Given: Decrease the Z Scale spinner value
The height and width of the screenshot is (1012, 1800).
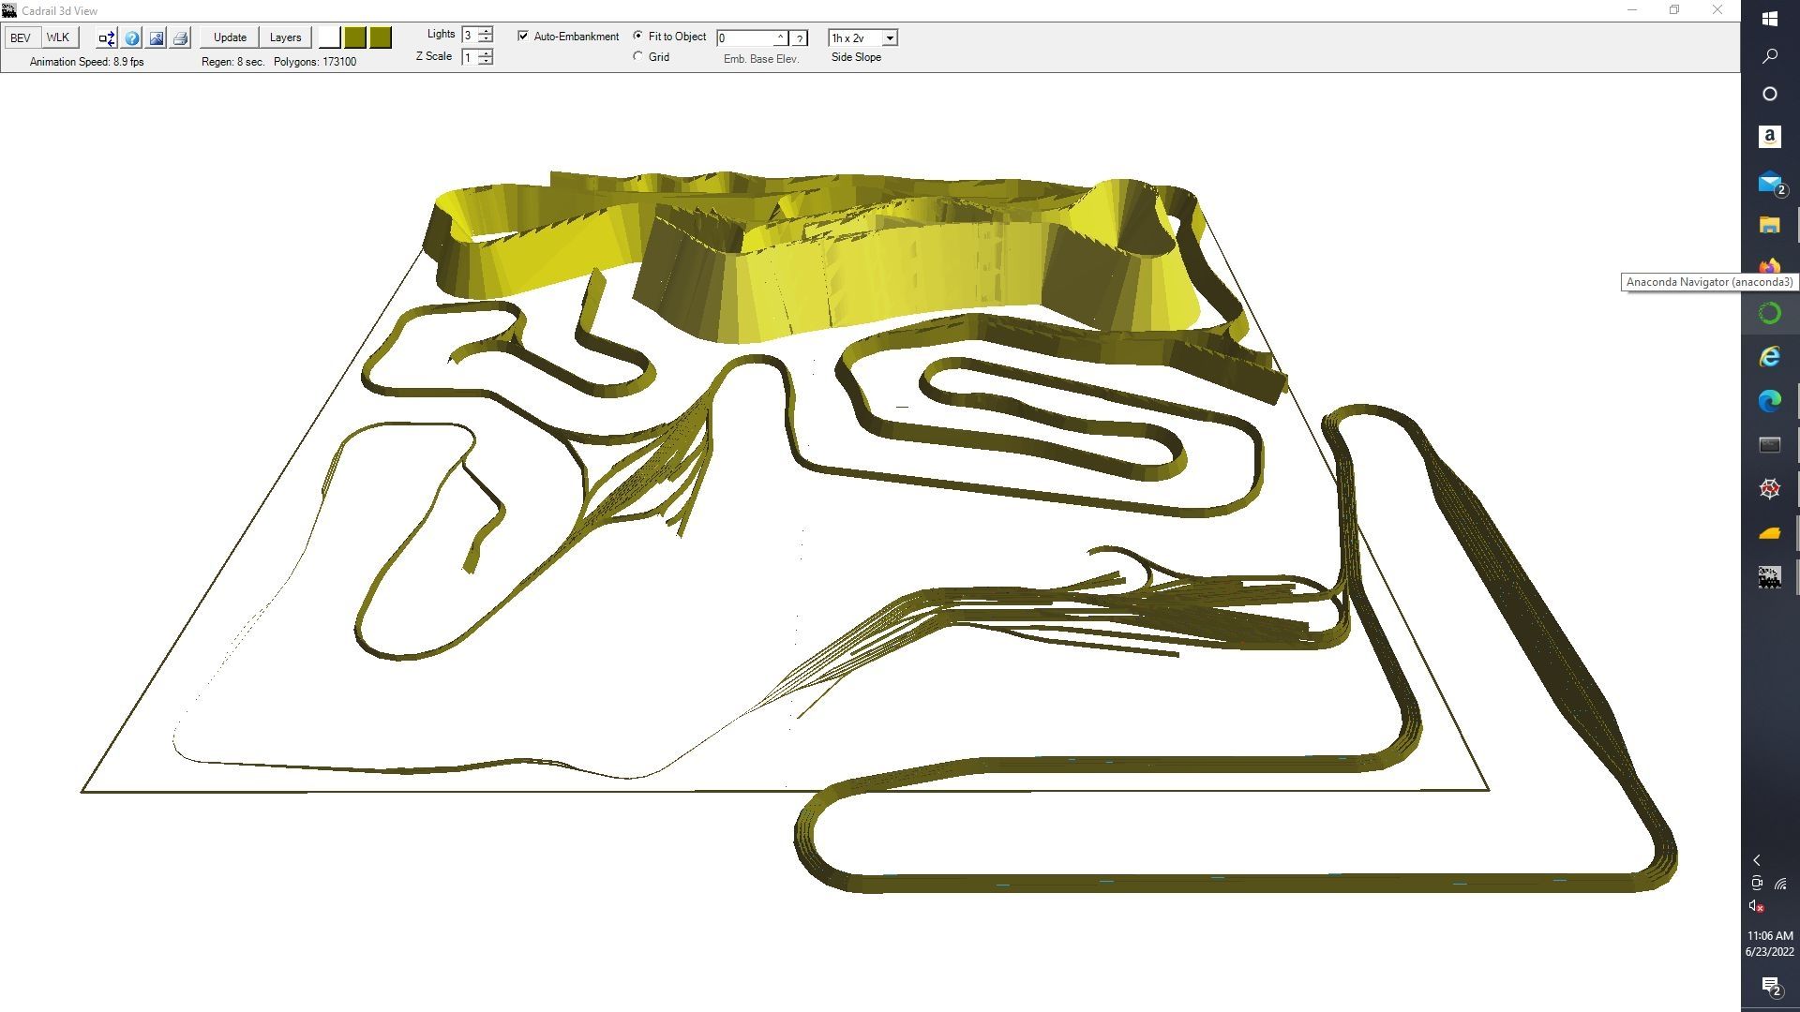Looking at the screenshot, I should point(486,61).
